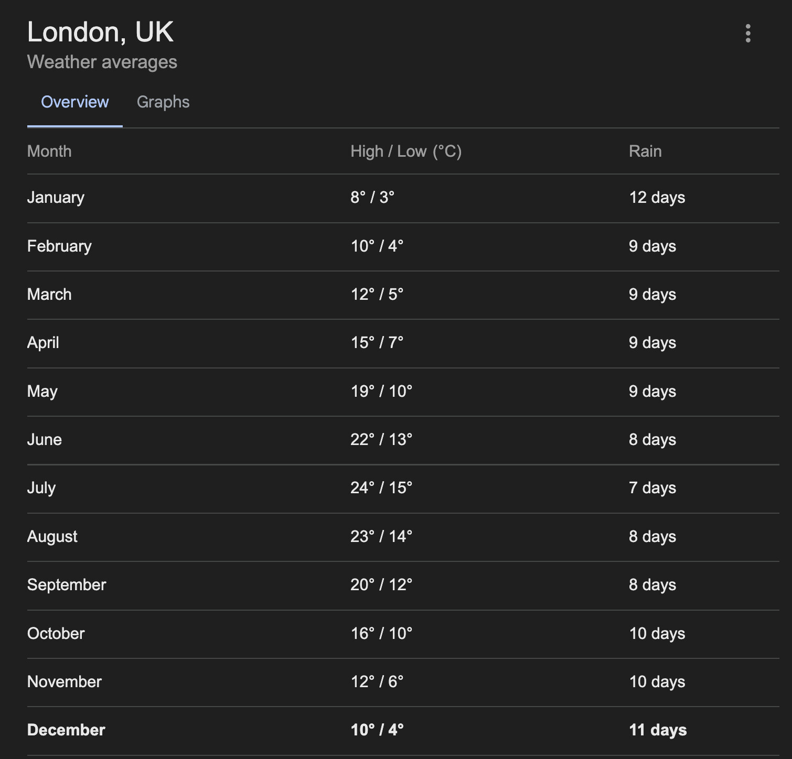
Task: Select the August row label
Action: (52, 537)
